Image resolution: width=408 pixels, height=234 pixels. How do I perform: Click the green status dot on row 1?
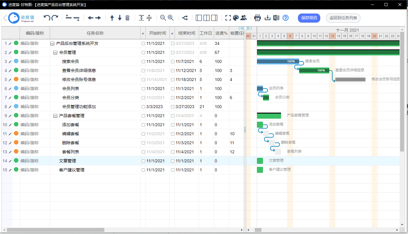16,43
